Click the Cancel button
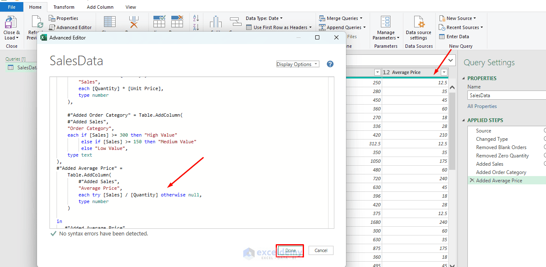546x267 pixels. click(x=321, y=250)
